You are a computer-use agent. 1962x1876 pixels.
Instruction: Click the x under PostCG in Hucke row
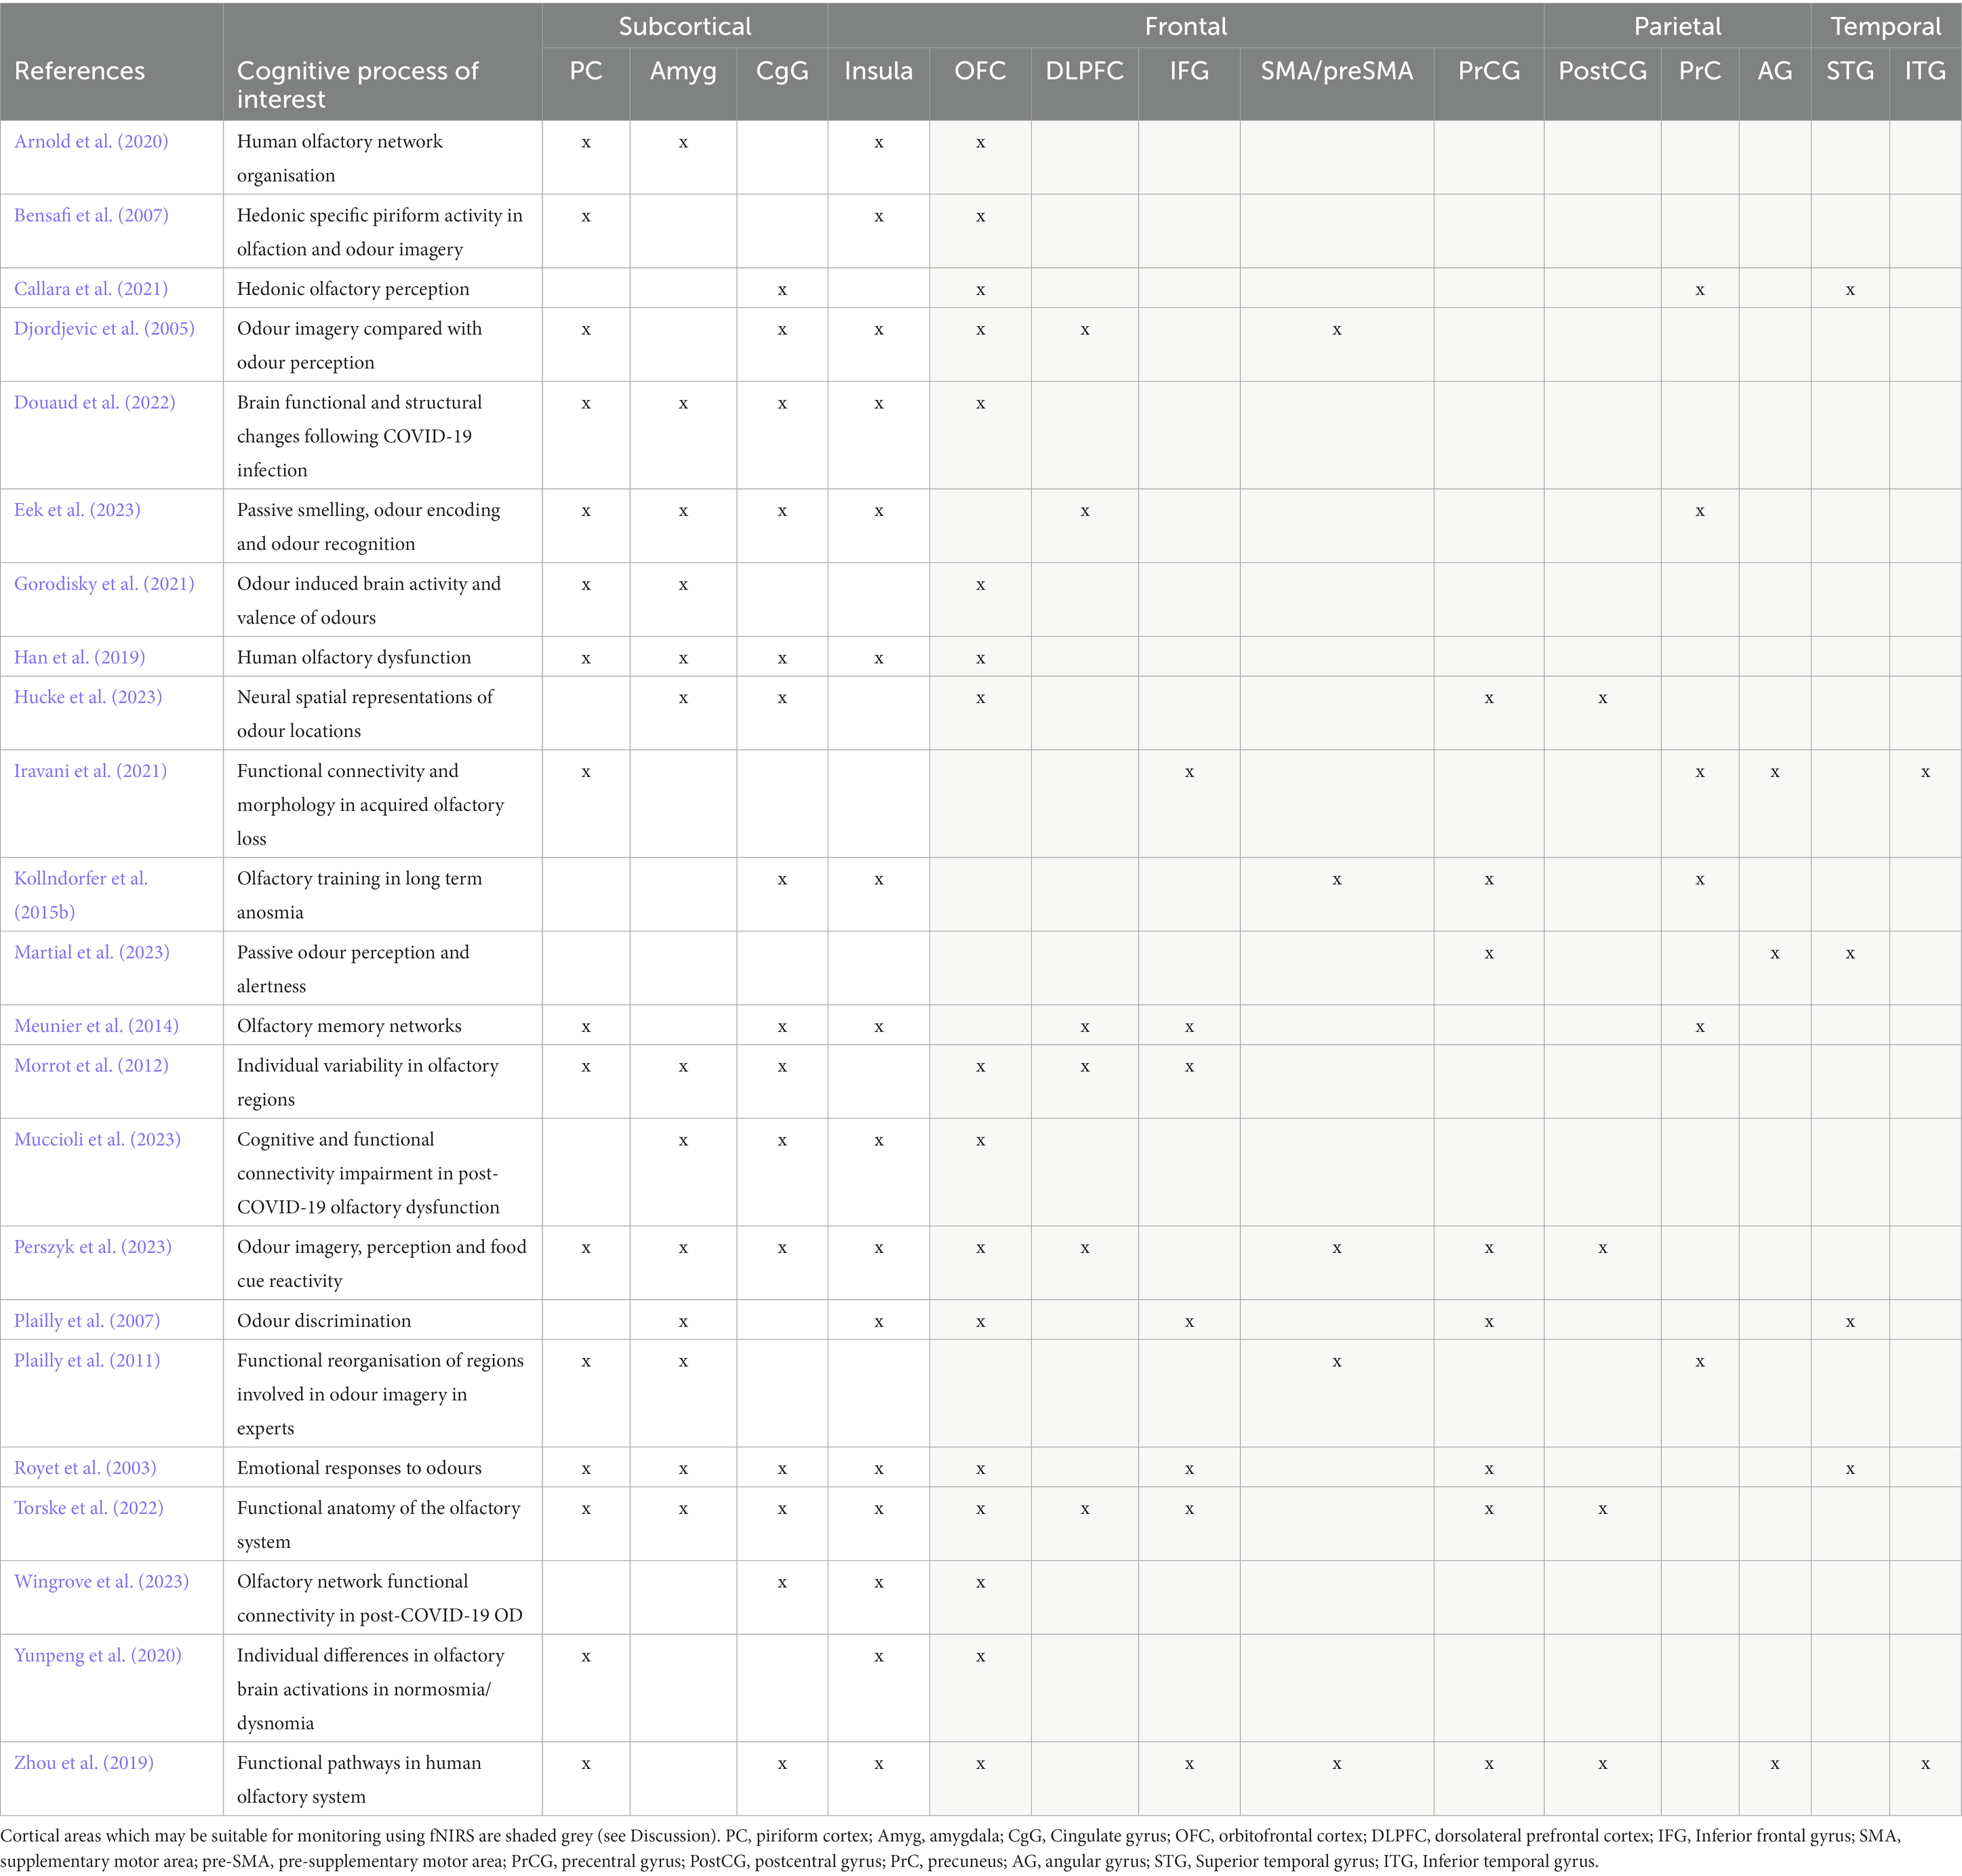[x=1602, y=698]
